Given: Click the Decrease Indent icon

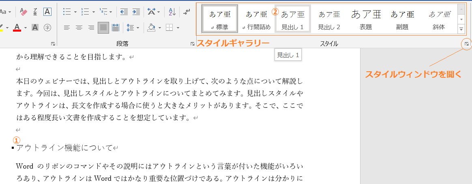Looking at the screenshot, I should 124,12.
